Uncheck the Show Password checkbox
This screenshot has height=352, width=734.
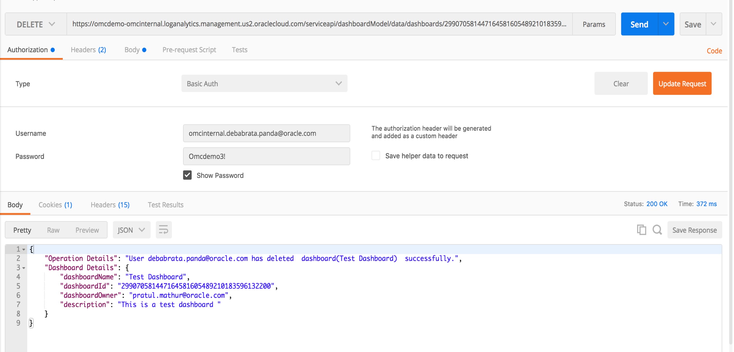click(x=187, y=175)
